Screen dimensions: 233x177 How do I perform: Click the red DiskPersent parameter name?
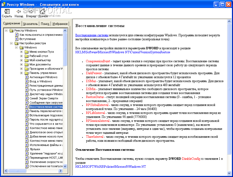click(x=94, y=73)
